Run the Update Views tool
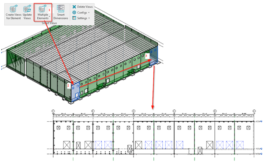 tap(27, 9)
